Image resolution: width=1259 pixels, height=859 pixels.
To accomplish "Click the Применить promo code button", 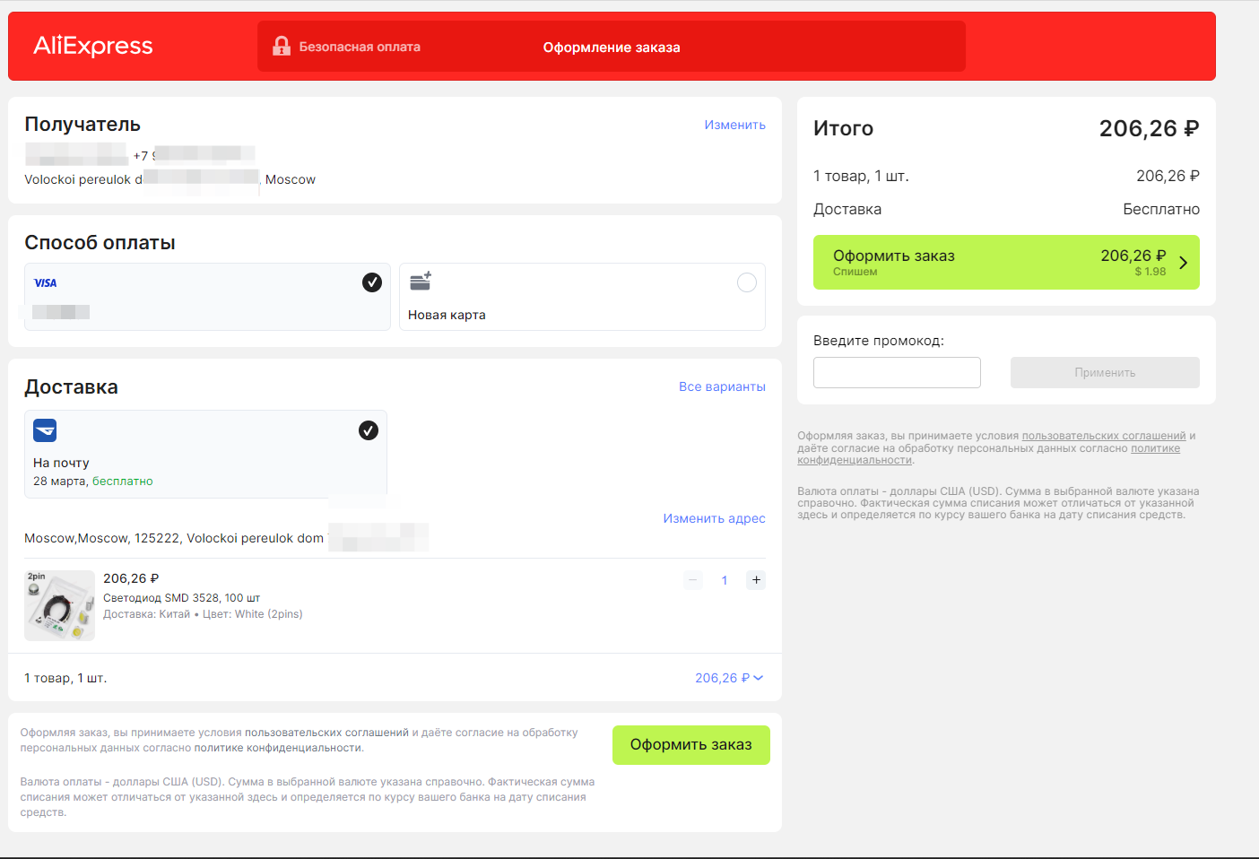I will pyautogui.click(x=1105, y=373).
